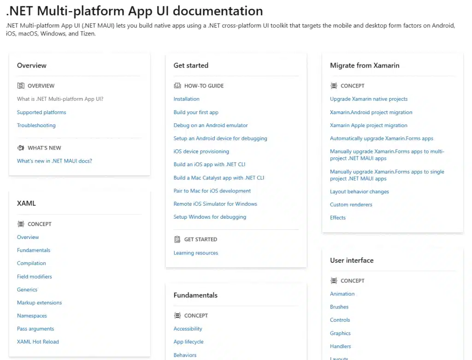Select the Learning resources link
The height and width of the screenshot is (360, 472).
pyautogui.click(x=195, y=253)
